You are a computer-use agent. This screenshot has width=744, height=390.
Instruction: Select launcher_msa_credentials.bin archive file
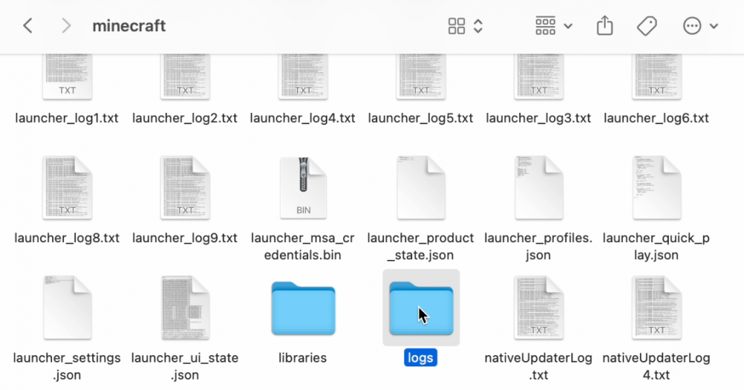303,188
